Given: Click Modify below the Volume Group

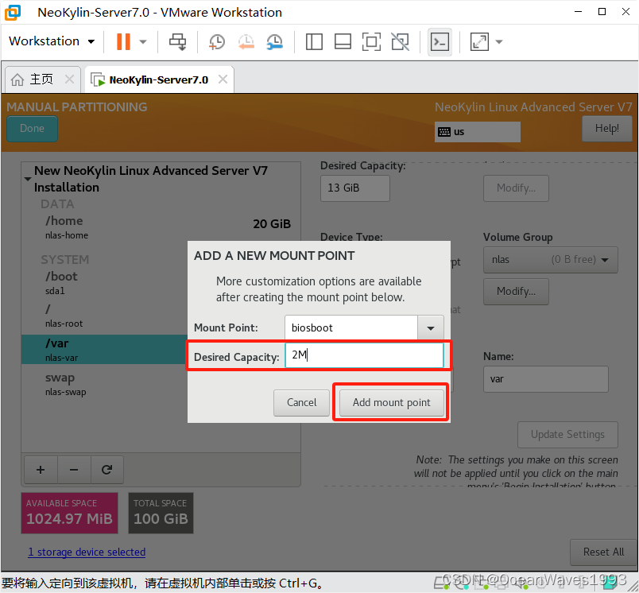Looking at the screenshot, I should coord(516,292).
